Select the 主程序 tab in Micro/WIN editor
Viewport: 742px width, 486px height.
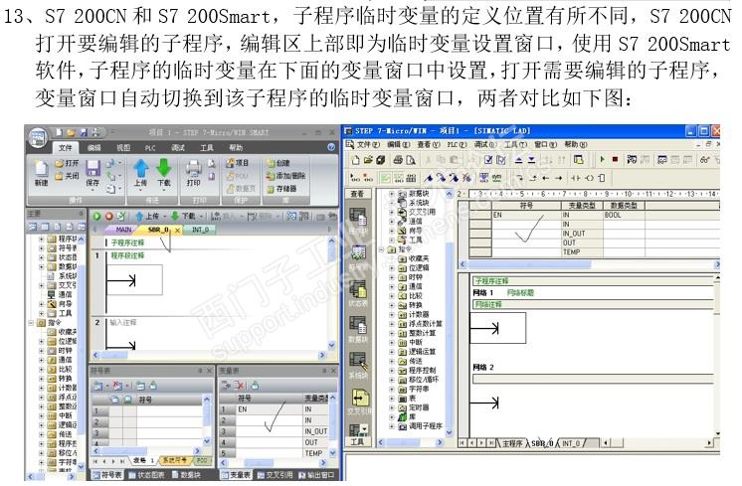click(x=512, y=443)
